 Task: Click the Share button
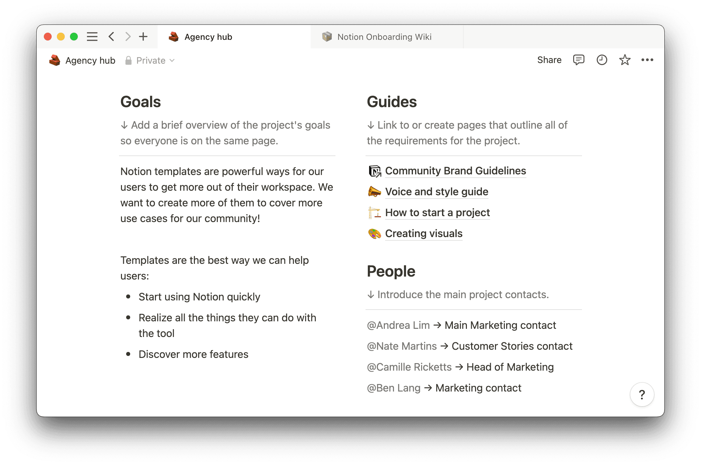click(549, 60)
